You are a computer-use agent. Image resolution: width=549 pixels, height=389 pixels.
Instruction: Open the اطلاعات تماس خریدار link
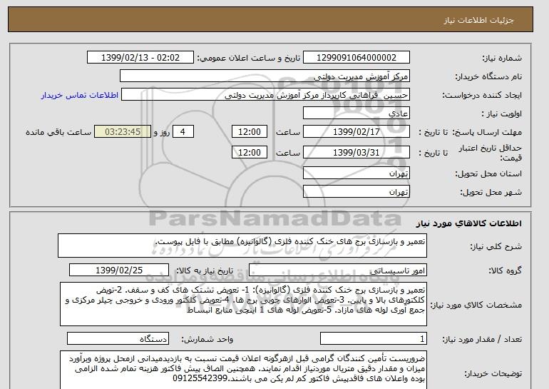(x=79, y=96)
